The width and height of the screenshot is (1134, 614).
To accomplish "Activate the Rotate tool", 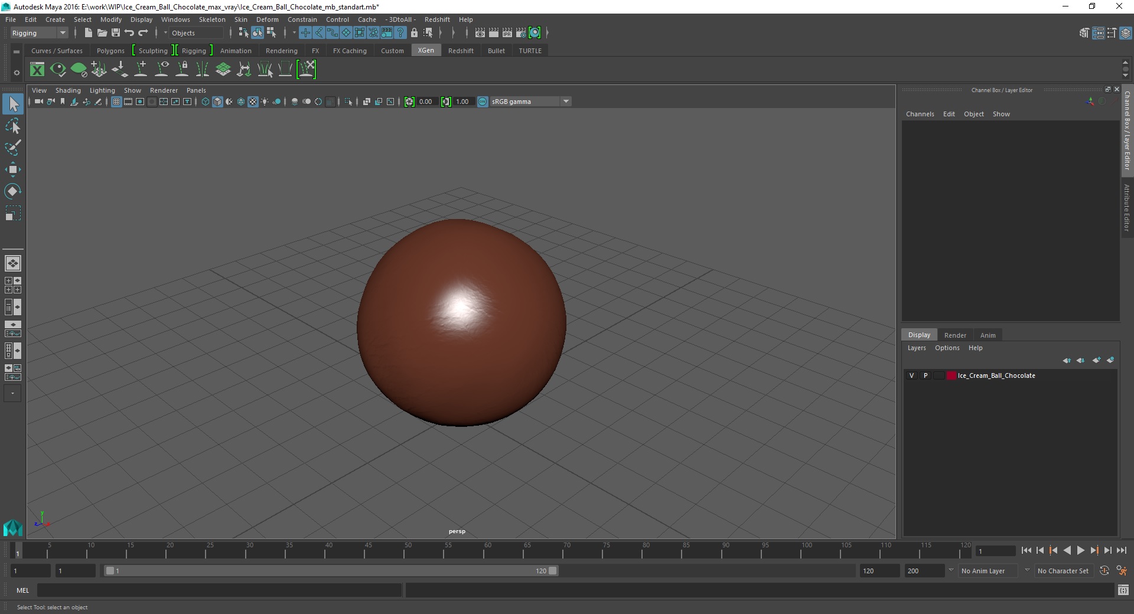I will click(13, 191).
